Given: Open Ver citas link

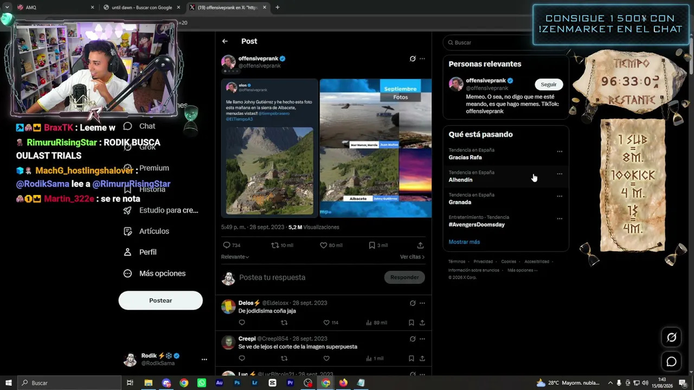Looking at the screenshot, I should (x=412, y=257).
